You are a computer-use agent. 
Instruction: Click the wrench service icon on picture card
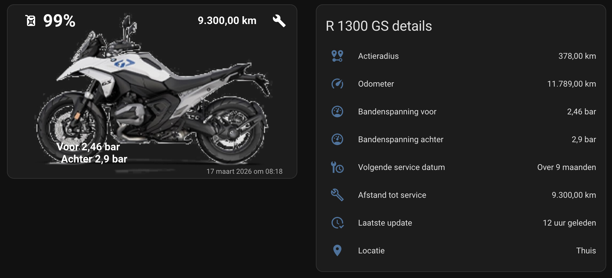279,21
